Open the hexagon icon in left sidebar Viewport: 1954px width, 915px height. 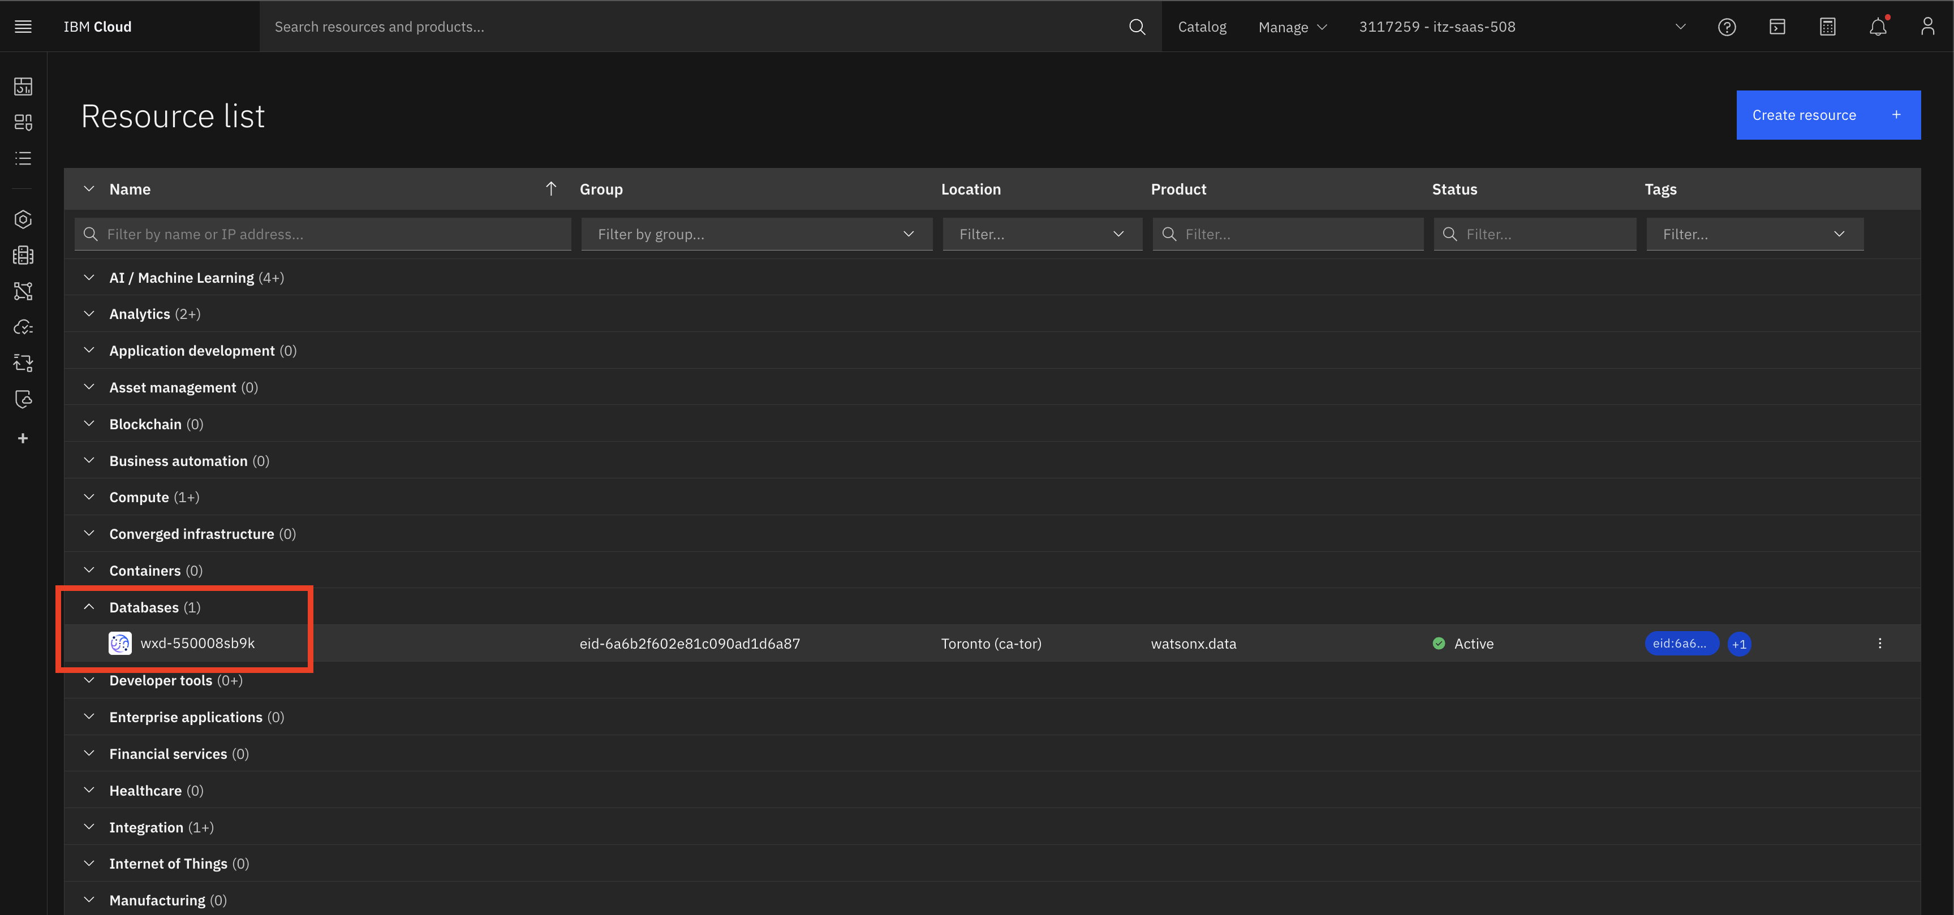click(23, 219)
